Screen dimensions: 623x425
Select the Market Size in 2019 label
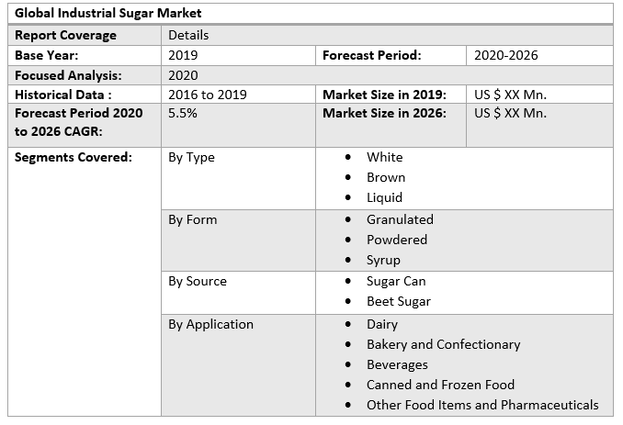tap(384, 95)
